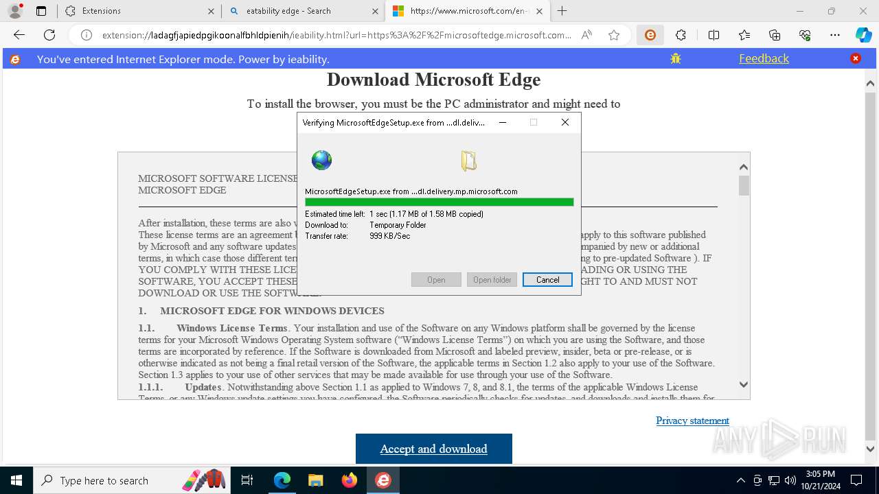
Task: Open Settings and more ellipsis menu
Action: [835, 35]
